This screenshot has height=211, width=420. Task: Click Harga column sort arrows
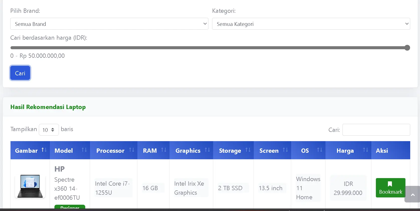pyautogui.click(x=366, y=150)
